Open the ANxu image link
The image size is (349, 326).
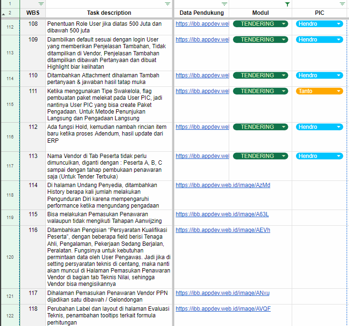(x=222, y=293)
